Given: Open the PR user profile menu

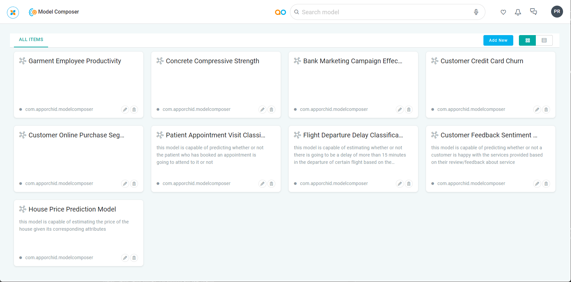Looking at the screenshot, I should (x=557, y=12).
